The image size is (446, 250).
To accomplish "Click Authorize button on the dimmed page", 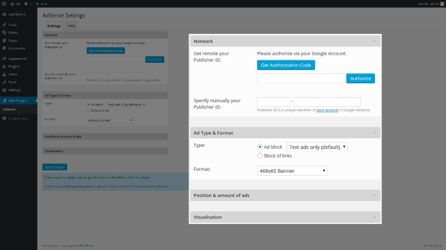I will coord(155,59).
